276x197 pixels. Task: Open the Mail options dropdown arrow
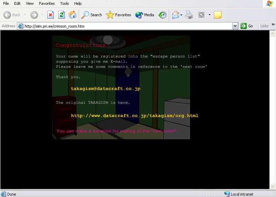pos(181,15)
